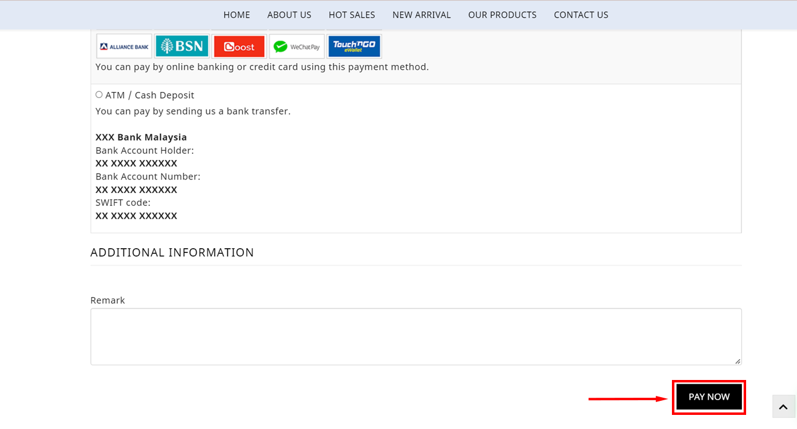Select ATM / Cash Deposit radio option
The height and width of the screenshot is (429, 797).
99,95
